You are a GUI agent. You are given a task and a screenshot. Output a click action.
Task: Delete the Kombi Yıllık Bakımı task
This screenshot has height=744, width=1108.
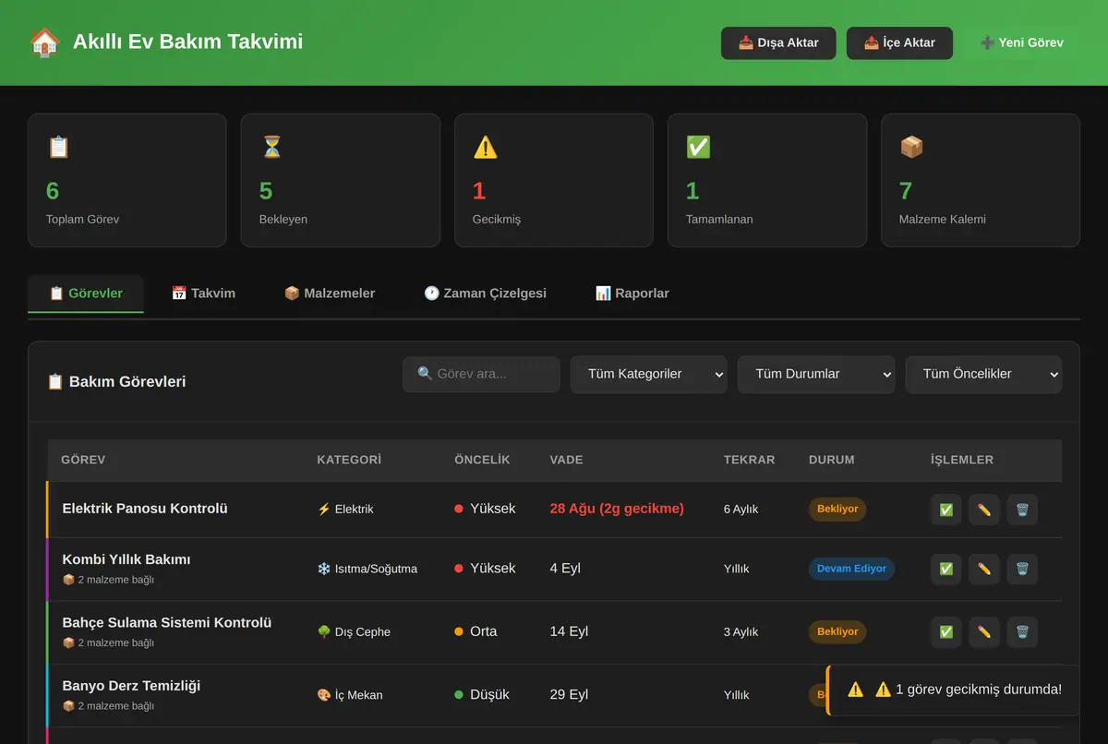click(x=1022, y=569)
